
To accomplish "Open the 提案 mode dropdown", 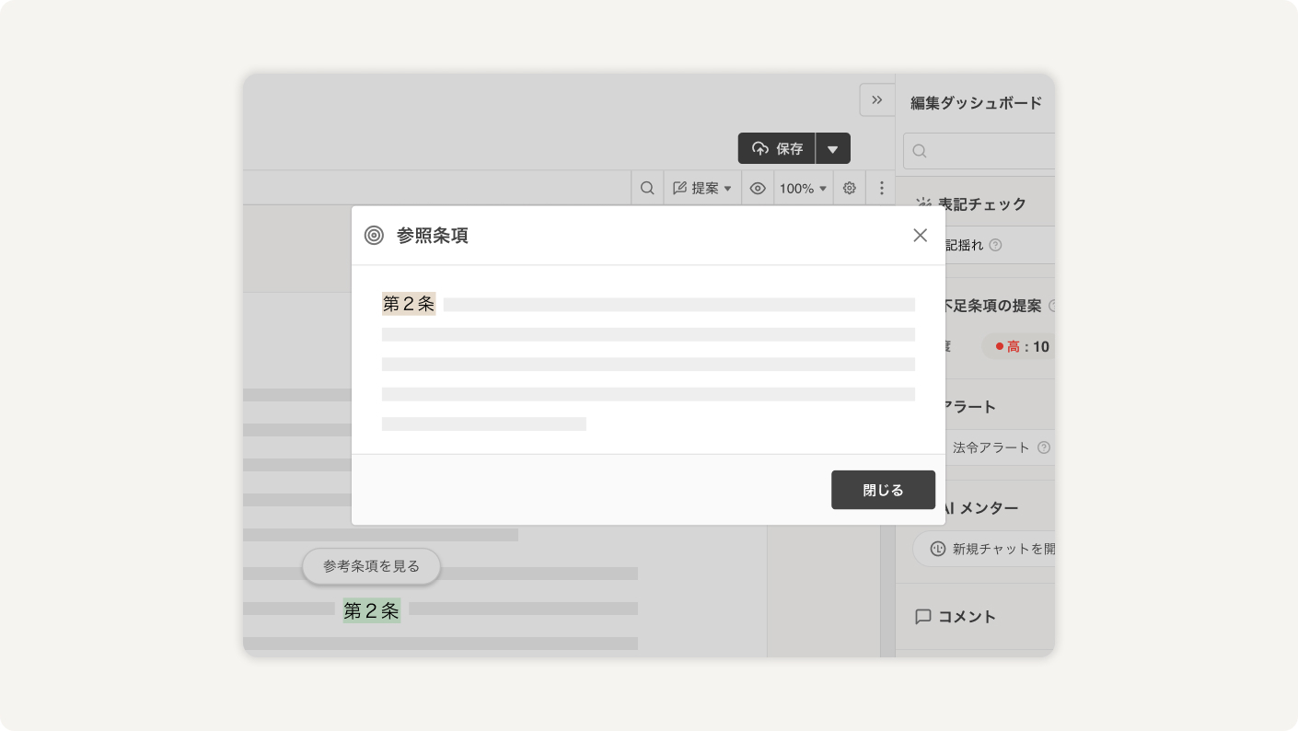I will (702, 188).
